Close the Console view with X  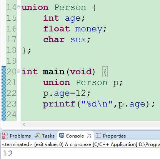click(89, 136)
